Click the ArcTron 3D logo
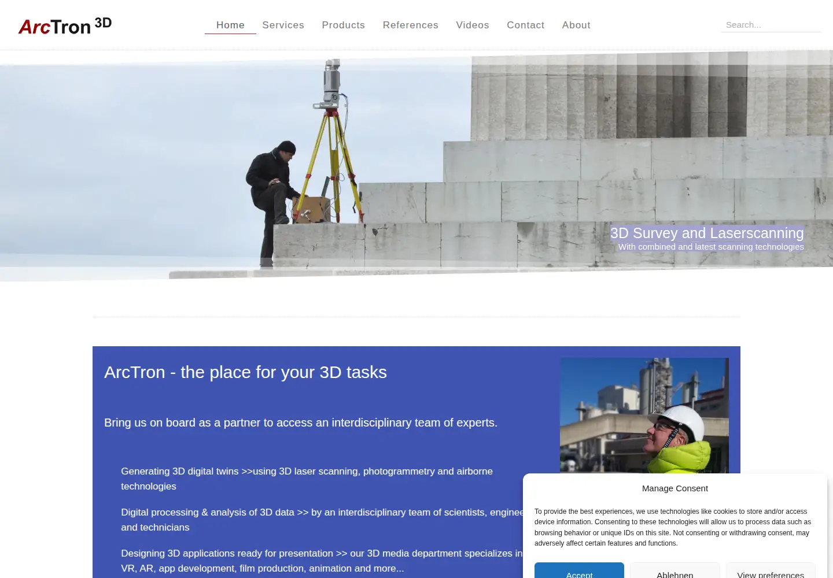Image resolution: width=833 pixels, height=578 pixels. (65, 26)
